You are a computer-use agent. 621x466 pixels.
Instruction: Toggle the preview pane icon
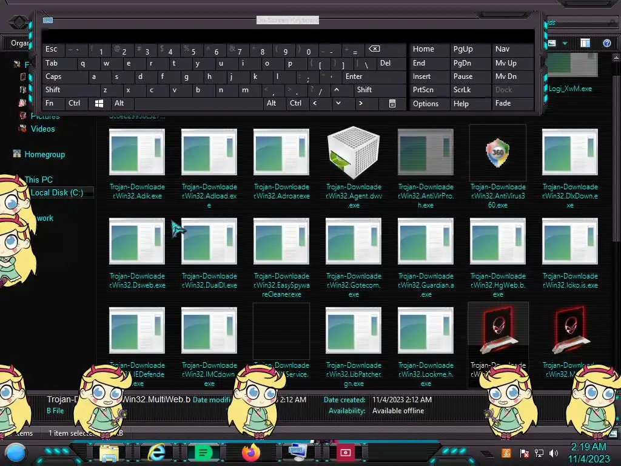tap(585, 43)
